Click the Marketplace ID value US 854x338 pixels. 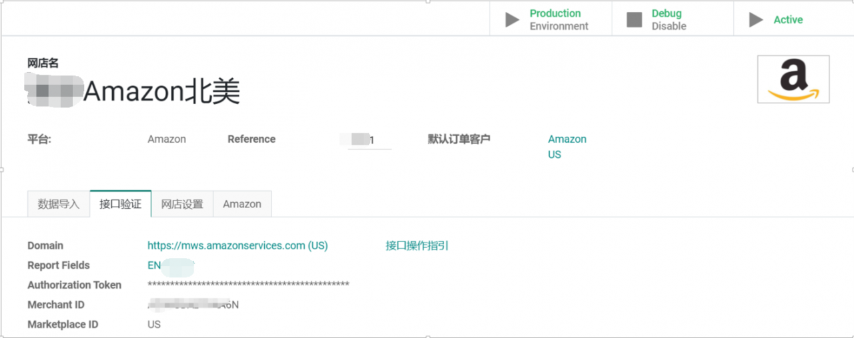click(154, 325)
